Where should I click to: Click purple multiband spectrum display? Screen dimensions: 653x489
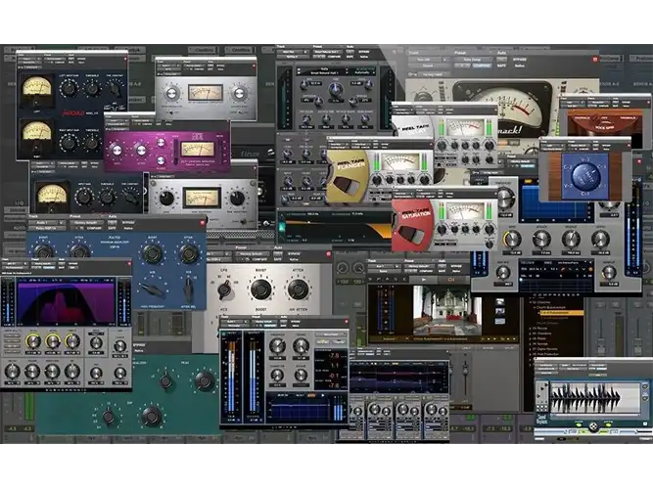coord(66,302)
